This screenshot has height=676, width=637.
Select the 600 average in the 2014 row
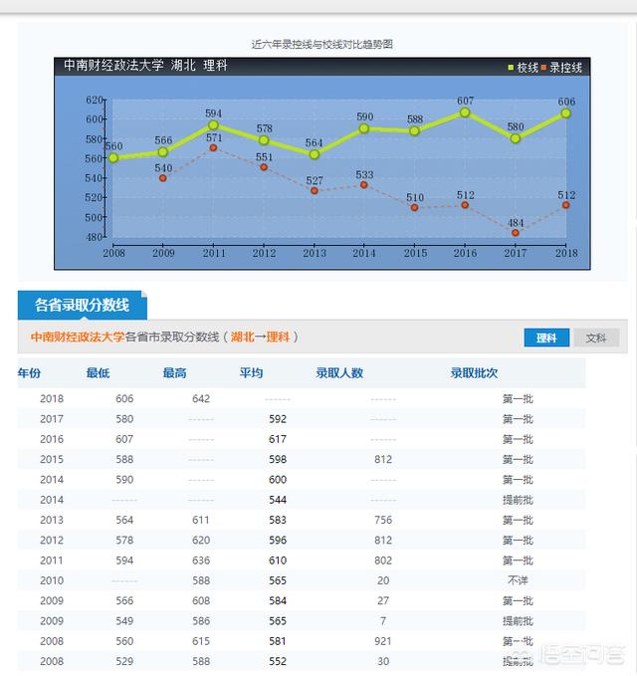click(278, 480)
